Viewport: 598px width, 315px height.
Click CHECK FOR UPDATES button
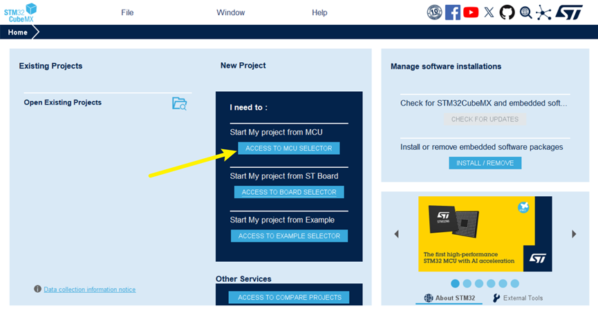[x=485, y=120]
